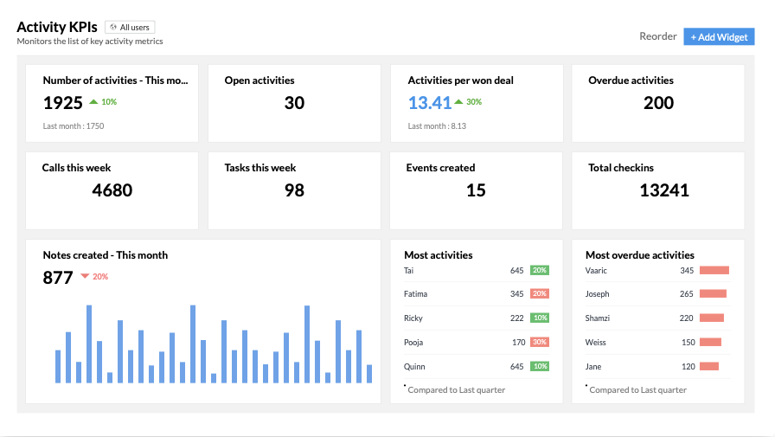775x437 pixels.
Task: Click the Reorder link
Action: point(657,36)
